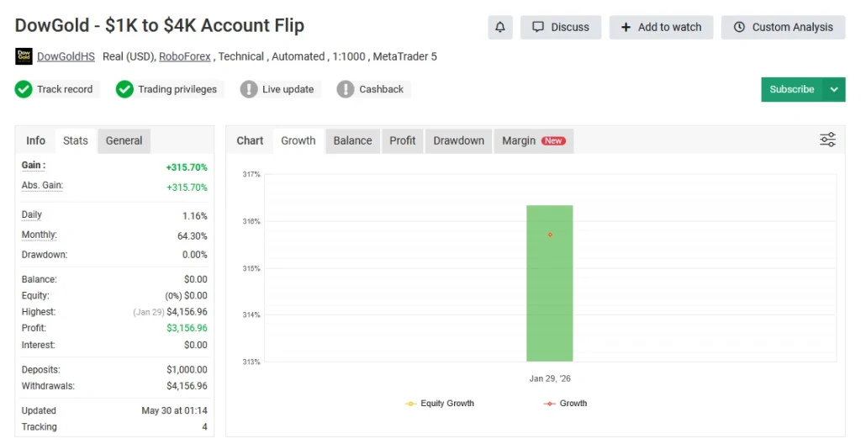This screenshot has height=444, width=861.
Task: Click the Interest $0.00 value
Action: coord(195,345)
